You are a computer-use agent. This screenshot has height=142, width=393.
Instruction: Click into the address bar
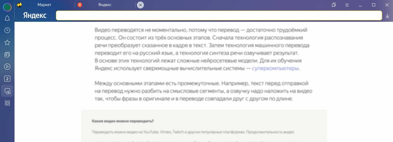coord(219,16)
